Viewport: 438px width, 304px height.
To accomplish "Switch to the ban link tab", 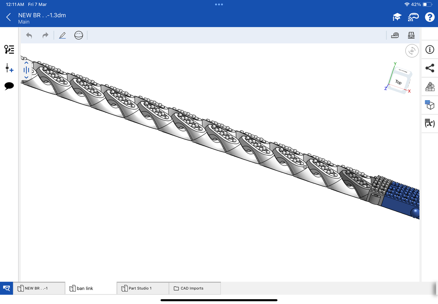I will [x=85, y=288].
